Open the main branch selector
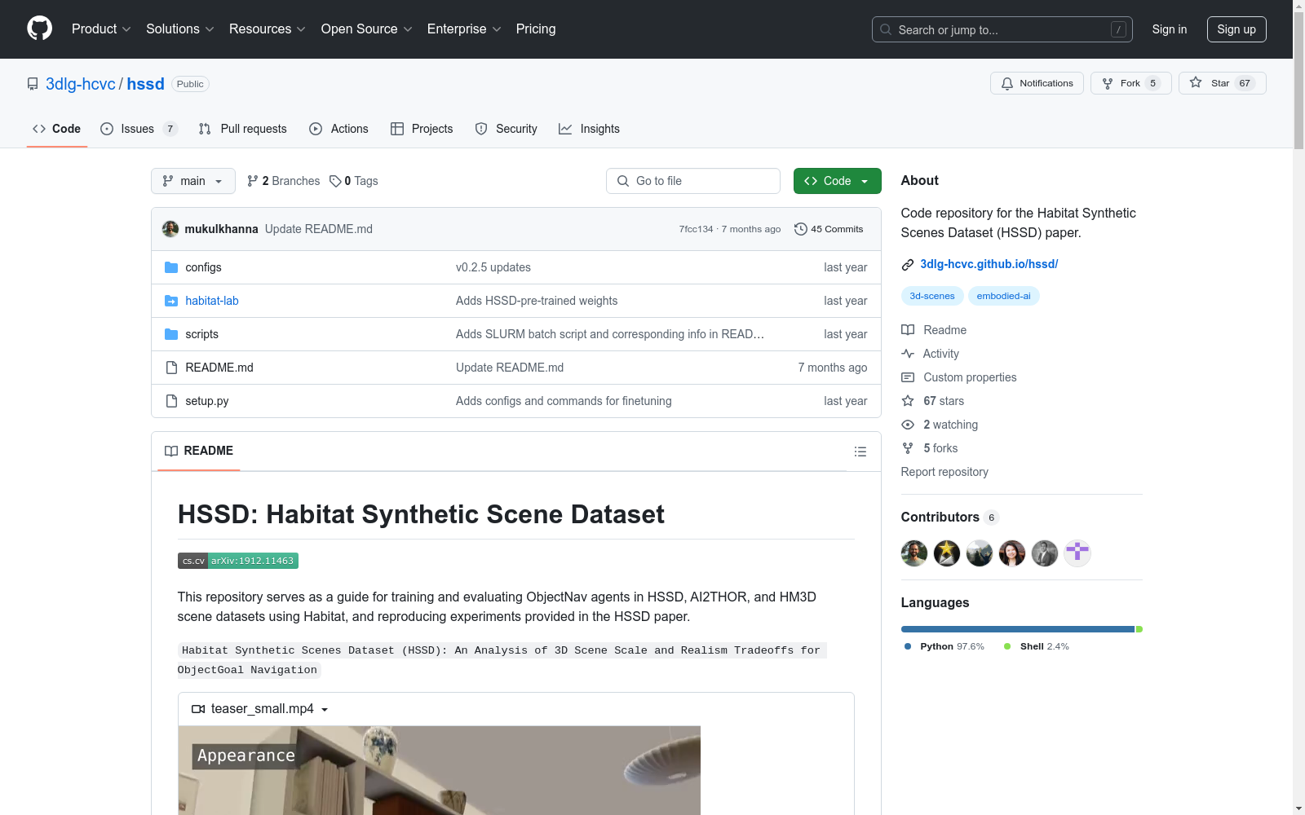1305x815 pixels. tap(193, 181)
